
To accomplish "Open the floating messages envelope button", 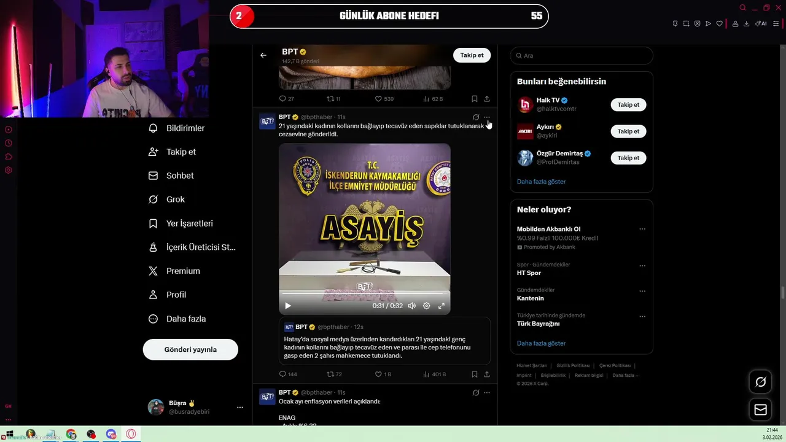I will click(760, 409).
